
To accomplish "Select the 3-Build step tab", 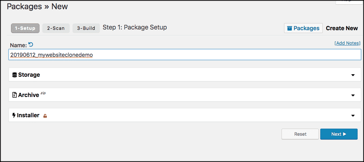I will point(86,28).
